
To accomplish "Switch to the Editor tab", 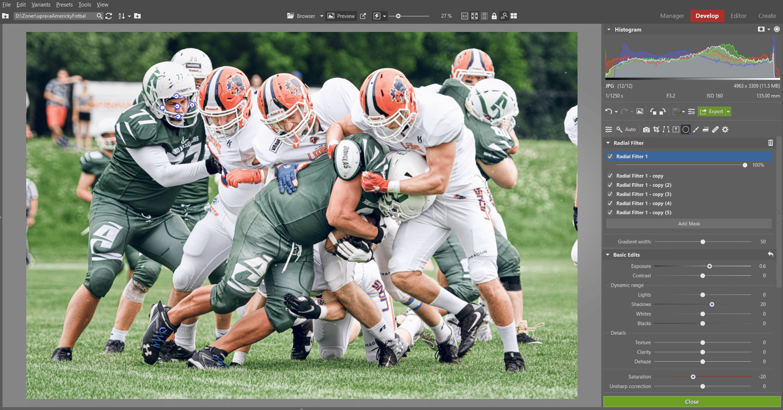I will click(738, 16).
